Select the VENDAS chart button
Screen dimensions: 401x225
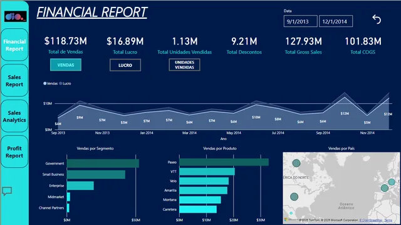tap(66, 65)
